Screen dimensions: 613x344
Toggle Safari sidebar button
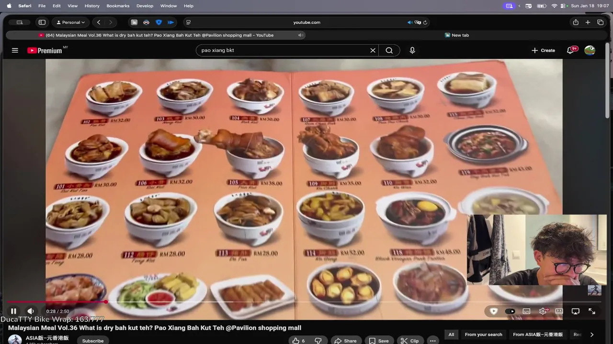point(42,22)
